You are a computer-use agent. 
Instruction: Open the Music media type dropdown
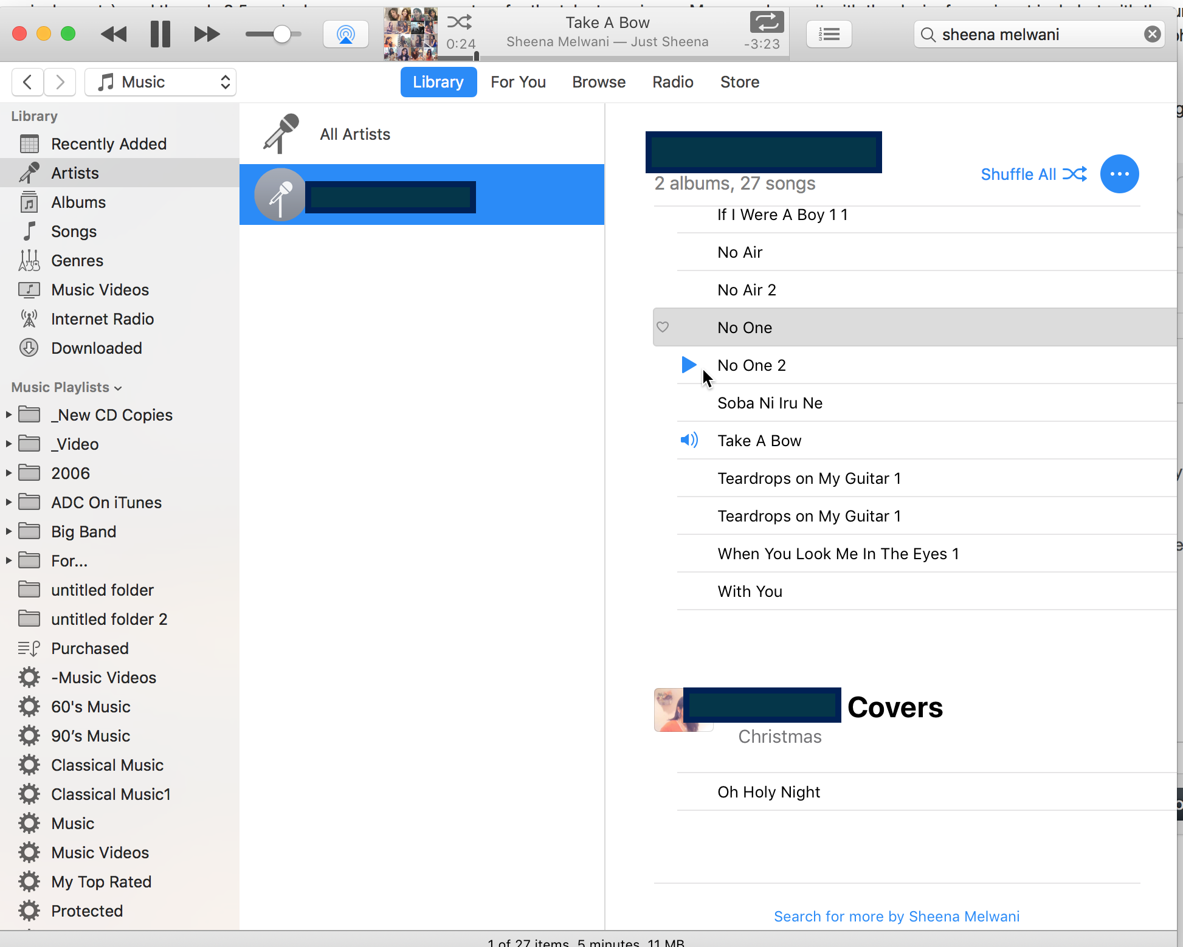[x=160, y=82]
